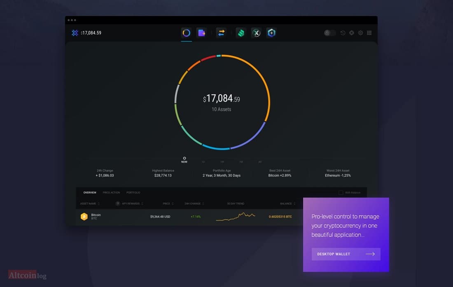Open the purple Wallet icon

(x=201, y=33)
